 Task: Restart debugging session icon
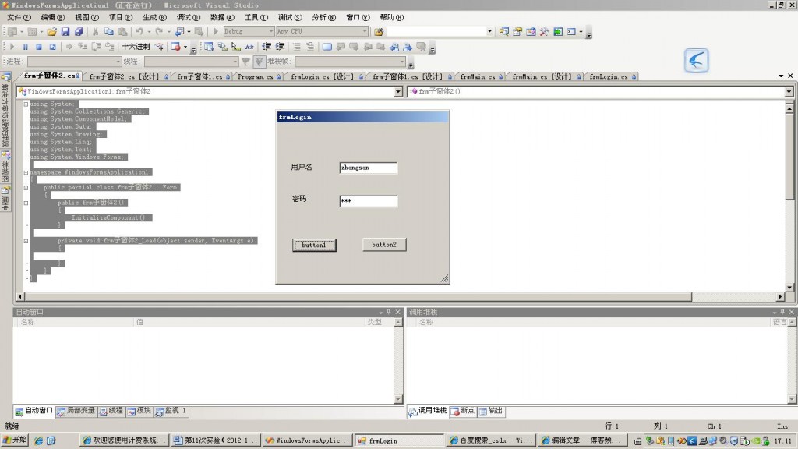(52, 47)
